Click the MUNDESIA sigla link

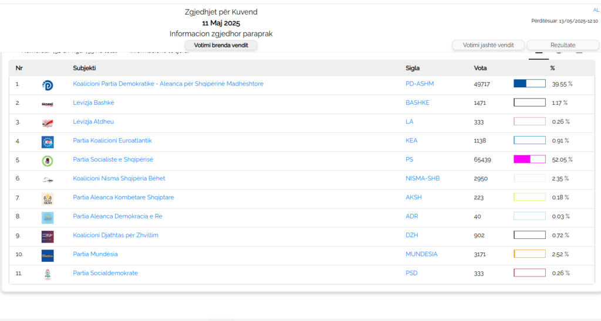[421, 254]
